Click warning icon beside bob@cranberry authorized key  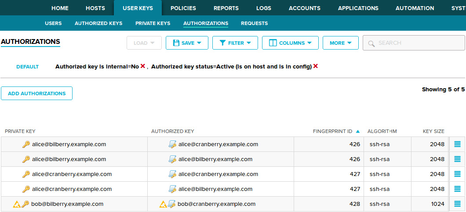[x=163, y=204]
